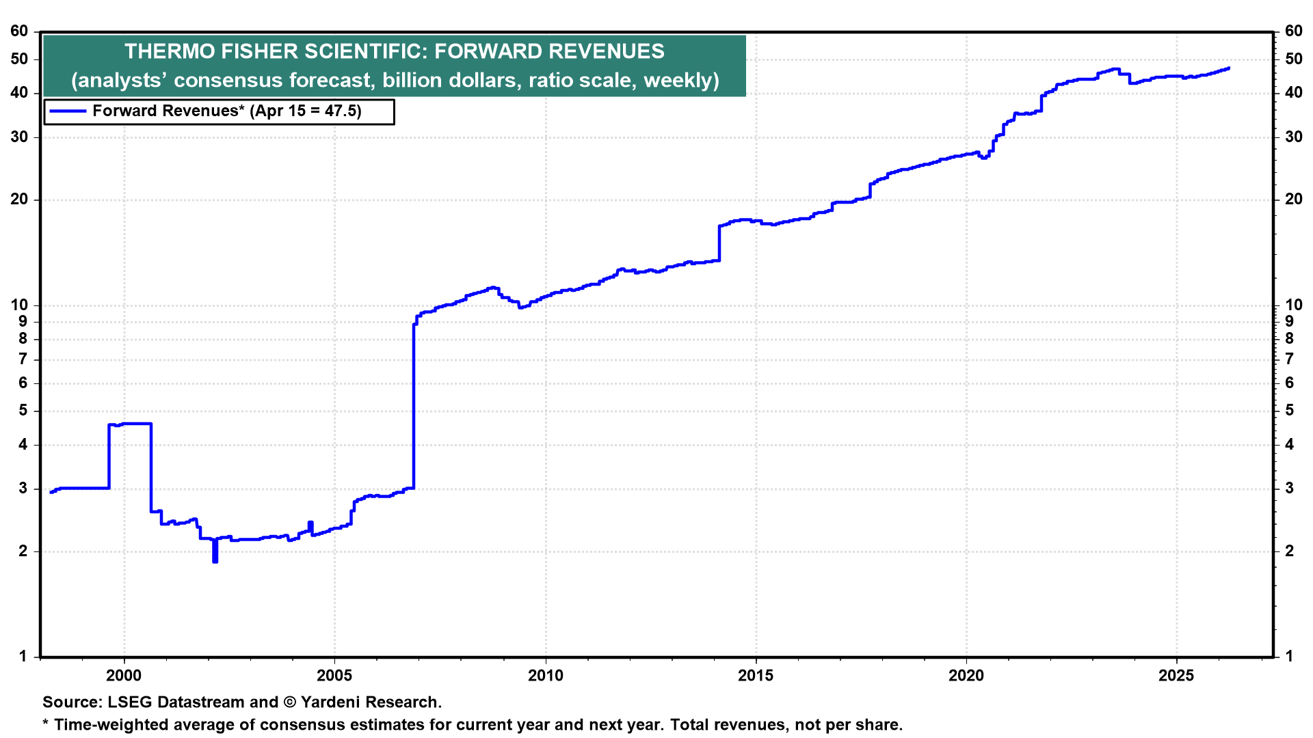Click the 2025 x-axis label

(x=1176, y=676)
